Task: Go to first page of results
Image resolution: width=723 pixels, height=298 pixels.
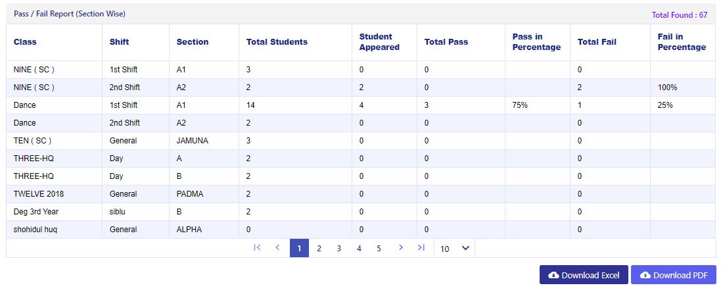Action: point(257,248)
